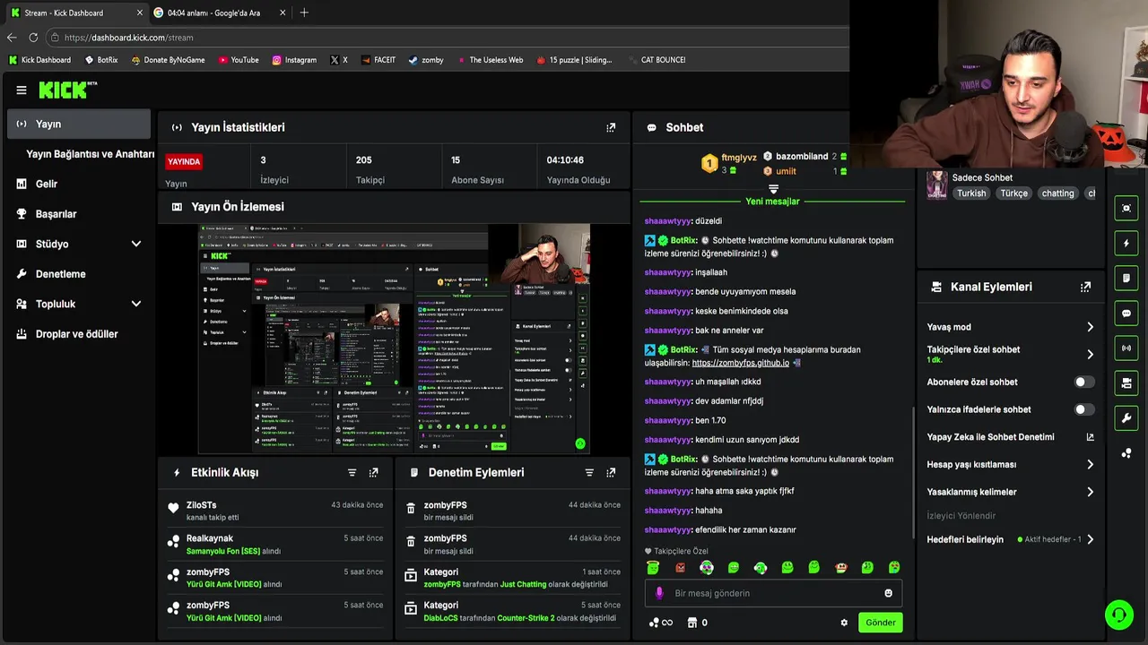Open the emoji picker in chat input
This screenshot has width=1148, height=645.
pos(888,593)
